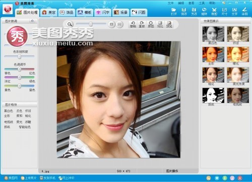Click the 色彩饱和度 saturation slider handle

(x=20, y=56)
